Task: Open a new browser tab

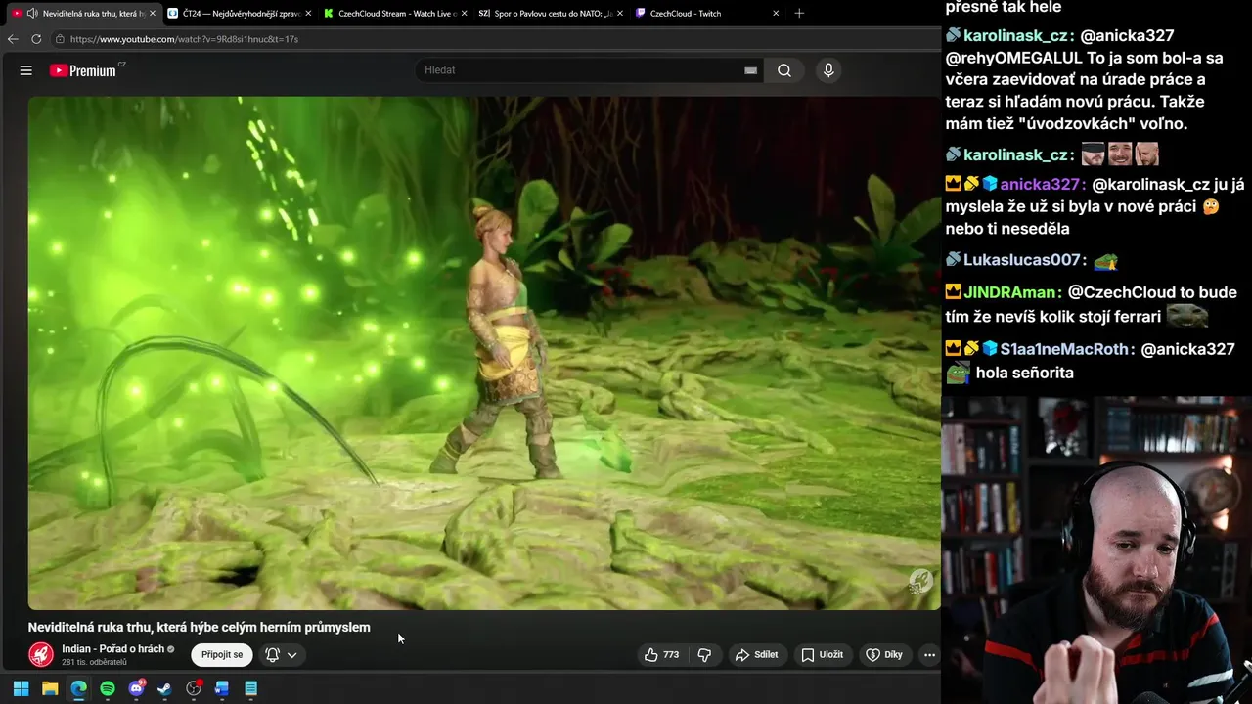Action: pyautogui.click(x=799, y=13)
